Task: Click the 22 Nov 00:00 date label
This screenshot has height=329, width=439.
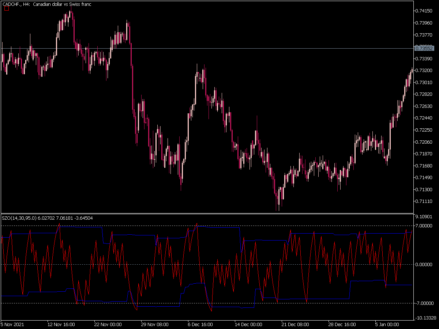Action: [x=108, y=324]
